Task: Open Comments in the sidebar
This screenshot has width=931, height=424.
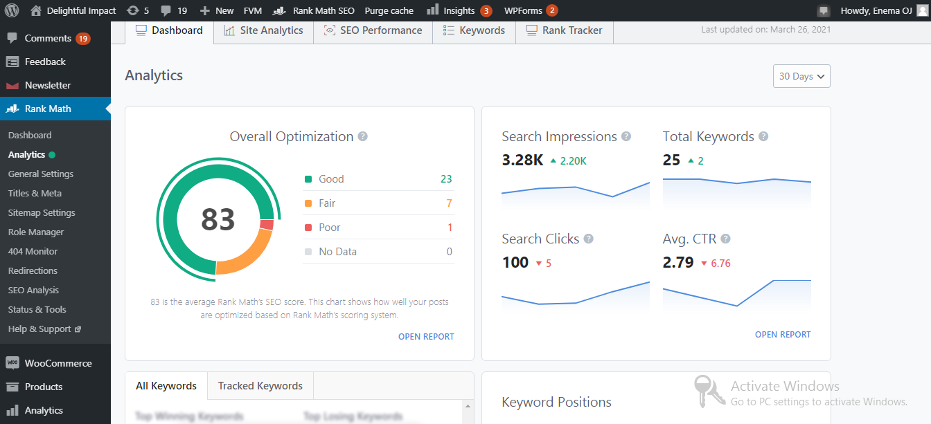Action: [55, 38]
